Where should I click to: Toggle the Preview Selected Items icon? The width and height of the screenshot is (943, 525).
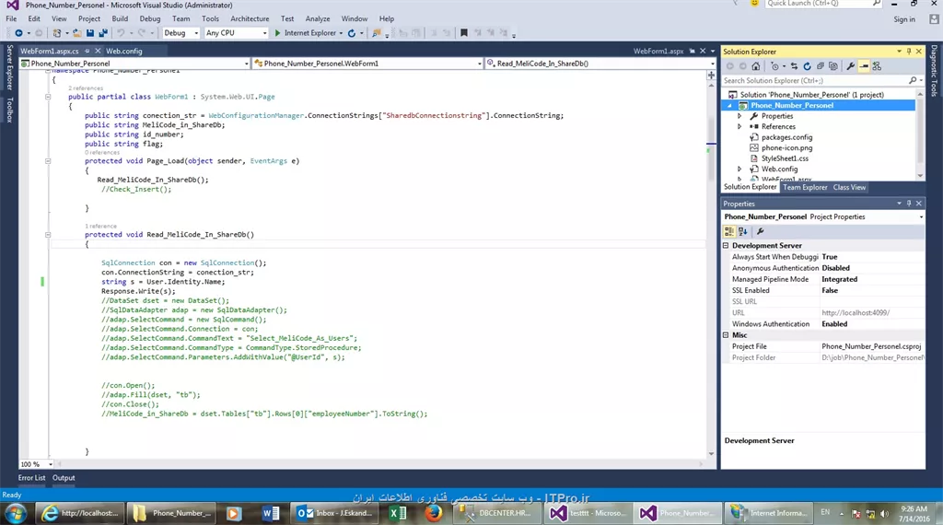864,66
